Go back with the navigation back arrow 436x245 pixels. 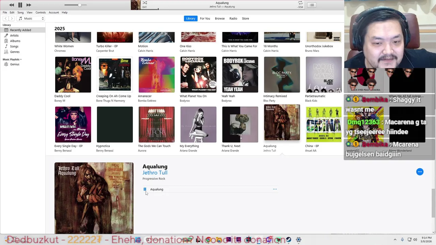tap(5, 18)
